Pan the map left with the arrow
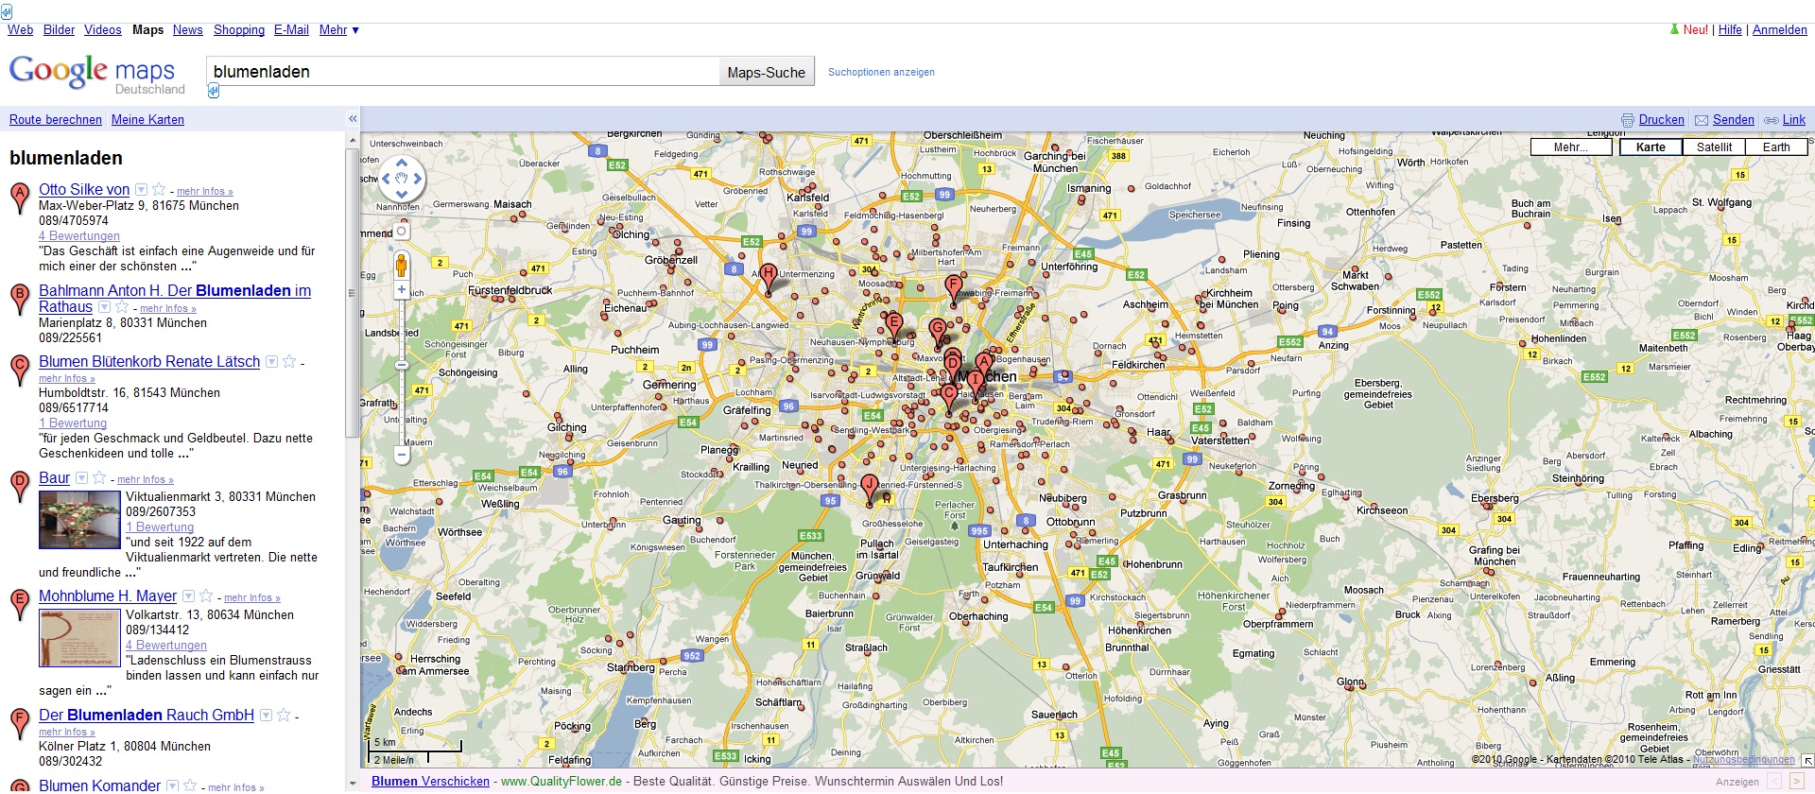Screen dimensions: 1815x794 click(x=386, y=179)
